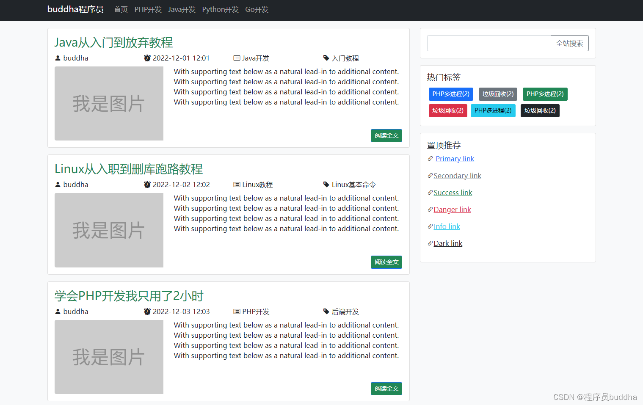The width and height of the screenshot is (643, 405).
Task: Open the Primary link
Action: [x=455, y=159]
